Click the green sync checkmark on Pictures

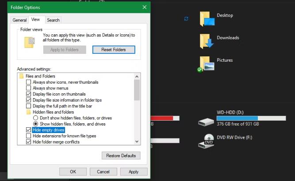pos(199,70)
